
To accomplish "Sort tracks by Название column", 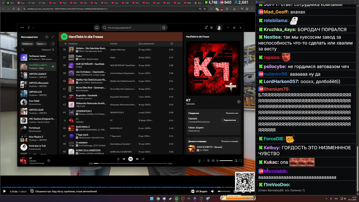I will pos(73,44).
